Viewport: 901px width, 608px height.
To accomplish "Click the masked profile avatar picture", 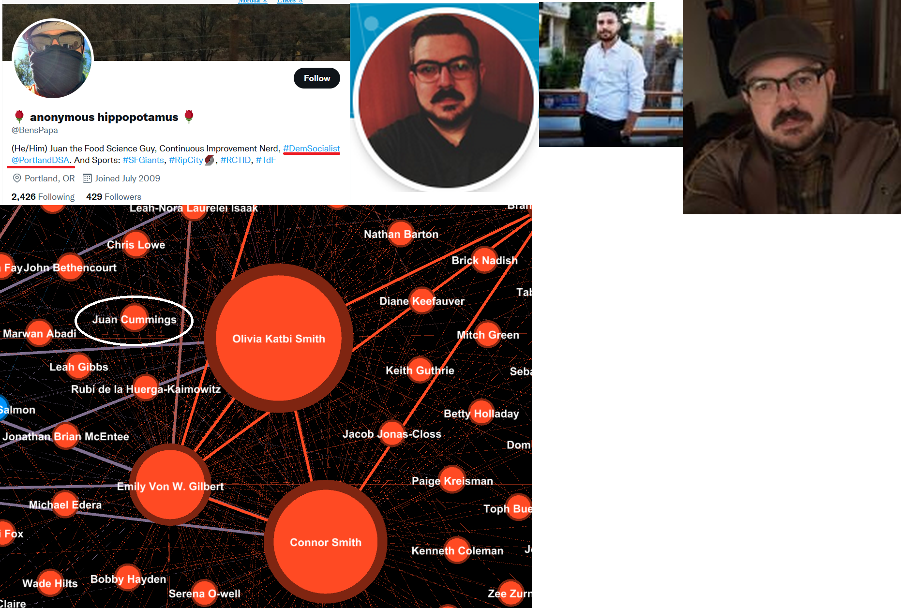I will click(x=52, y=59).
